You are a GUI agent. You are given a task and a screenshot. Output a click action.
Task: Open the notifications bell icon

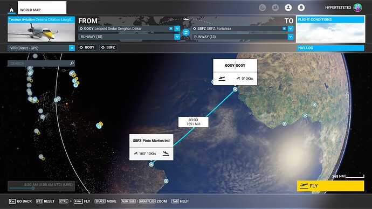(x=301, y=8)
